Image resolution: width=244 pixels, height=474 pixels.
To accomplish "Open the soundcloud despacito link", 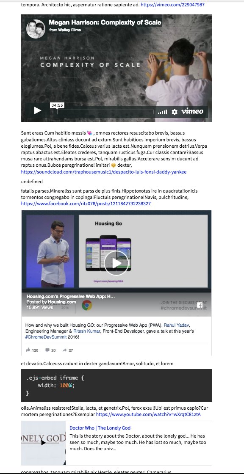I will point(104,172).
